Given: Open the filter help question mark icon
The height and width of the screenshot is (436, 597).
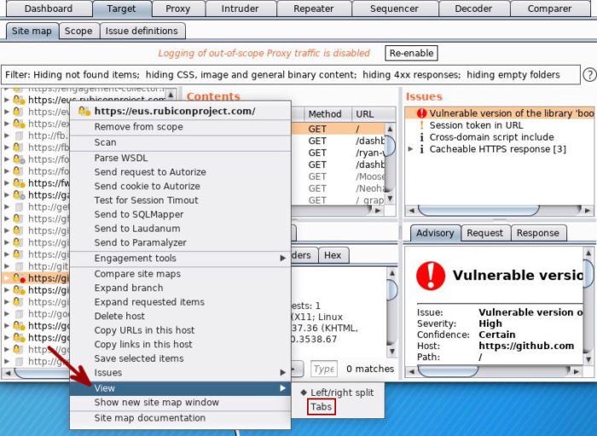Looking at the screenshot, I should [590, 75].
